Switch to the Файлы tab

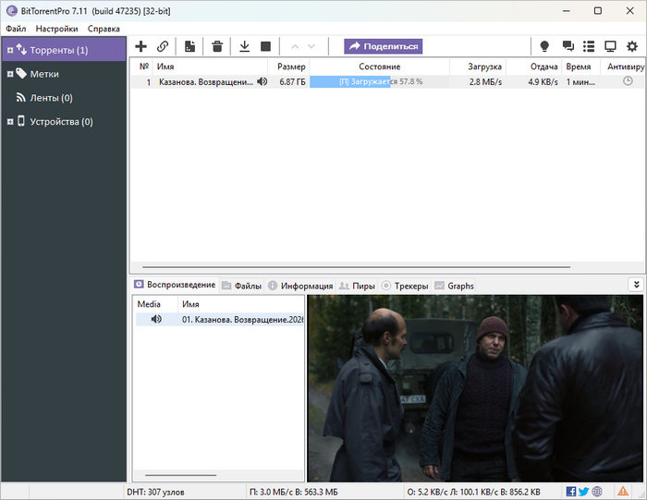point(241,286)
